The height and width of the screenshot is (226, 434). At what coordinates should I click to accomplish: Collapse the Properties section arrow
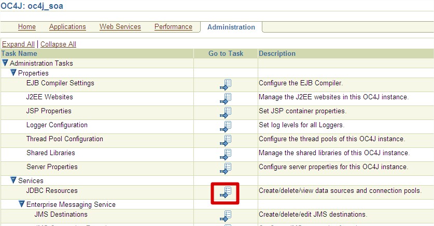pos(13,73)
